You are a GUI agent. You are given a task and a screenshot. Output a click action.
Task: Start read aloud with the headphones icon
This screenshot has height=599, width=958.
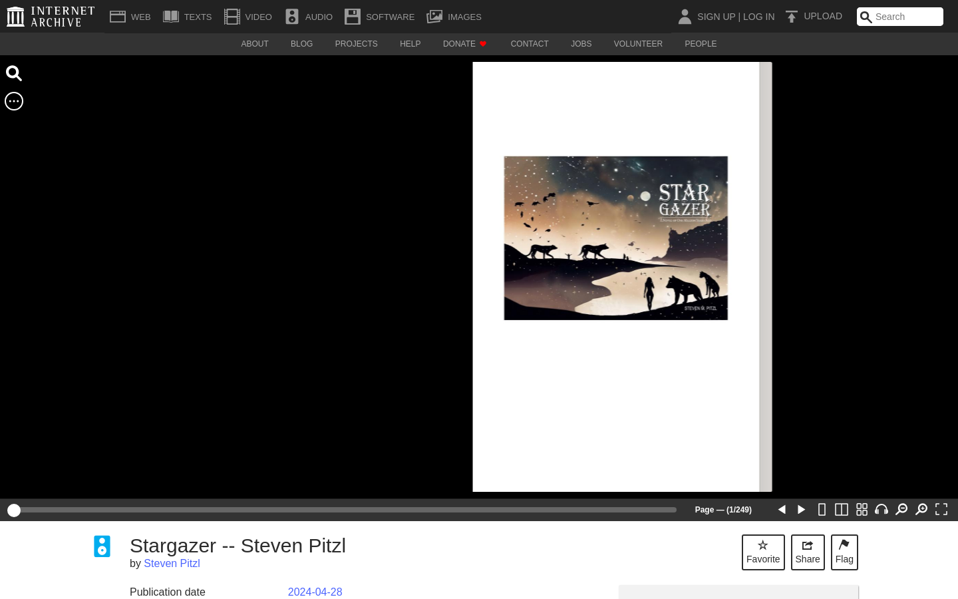[881, 509]
